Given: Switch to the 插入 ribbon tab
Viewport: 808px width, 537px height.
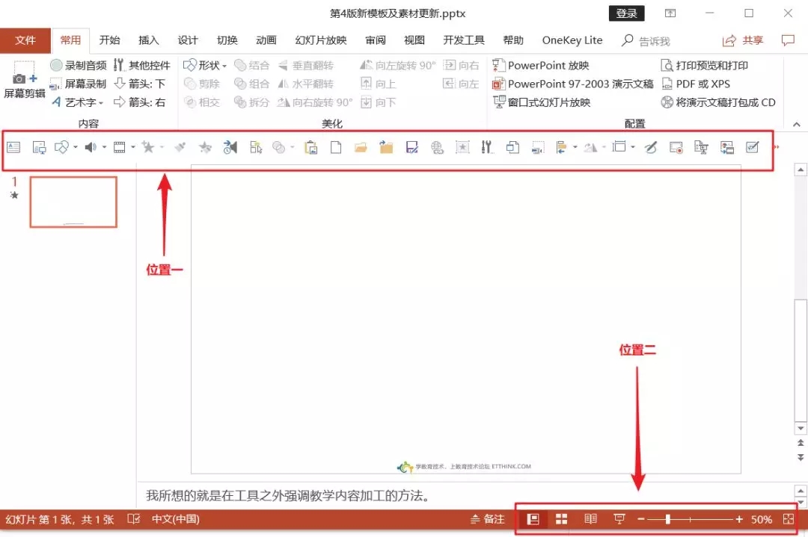Looking at the screenshot, I should tap(148, 40).
